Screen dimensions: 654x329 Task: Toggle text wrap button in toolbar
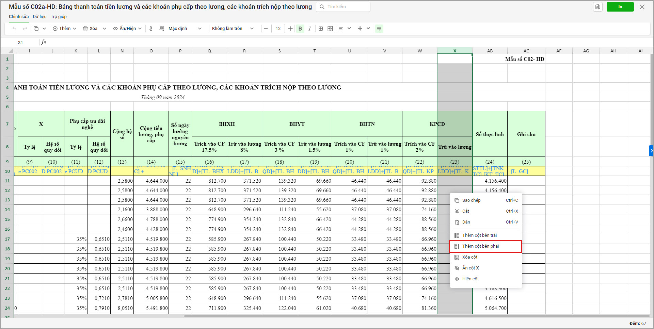point(379,29)
